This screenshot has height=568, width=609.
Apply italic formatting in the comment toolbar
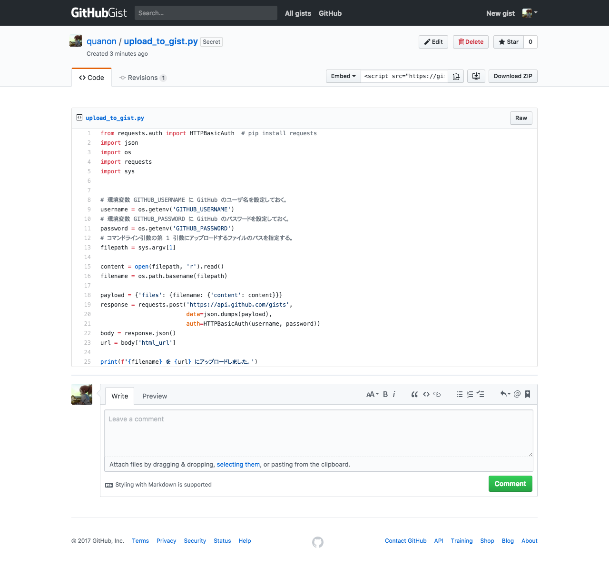[x=394, y=394]
